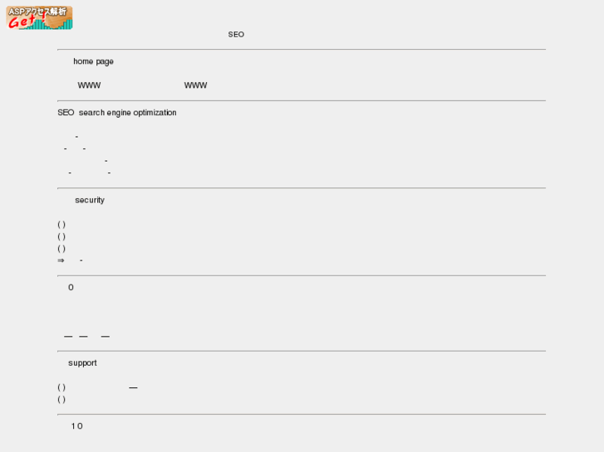Image resolution: width=604 pixels, height=452 pixels.
Task: Click first parentheses item under security
Action: [x=61, y=225]
